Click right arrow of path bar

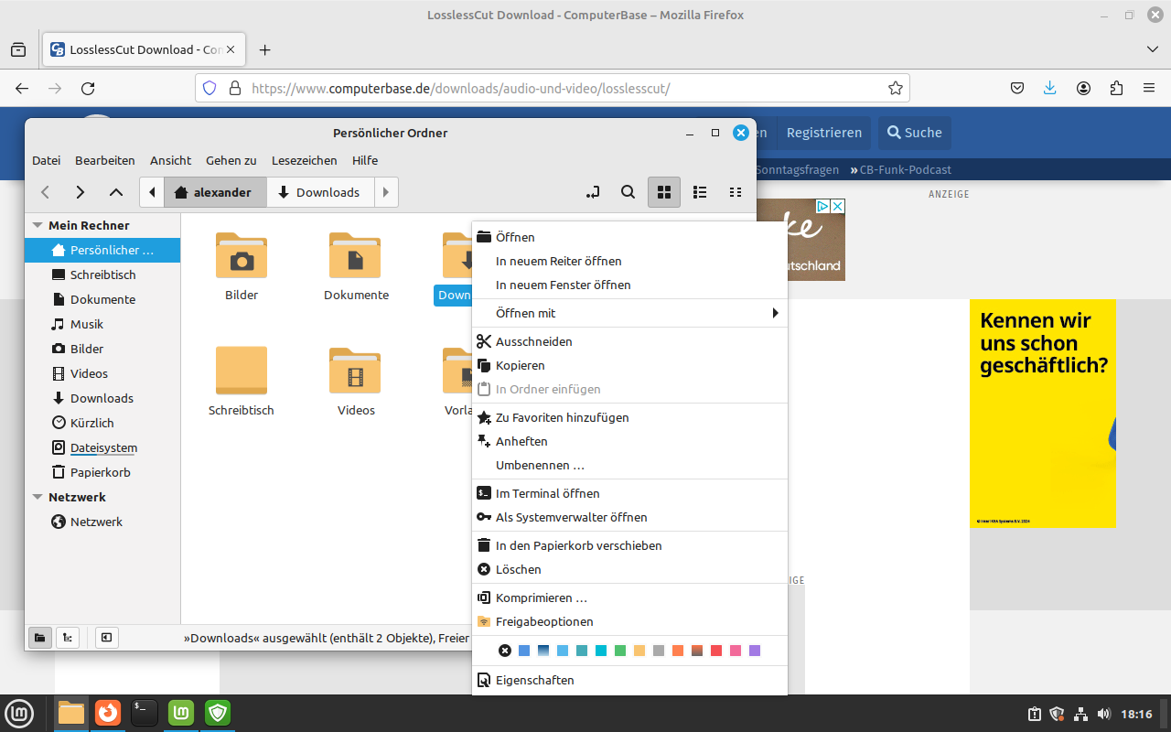(386, 192)
